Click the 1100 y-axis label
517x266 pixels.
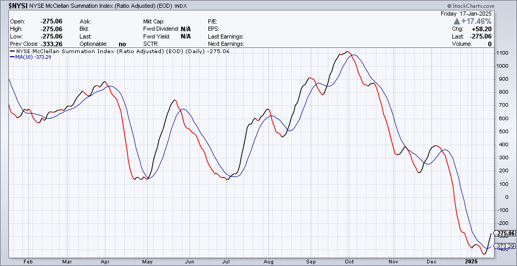pyautogui.click(x=503, y=53)
